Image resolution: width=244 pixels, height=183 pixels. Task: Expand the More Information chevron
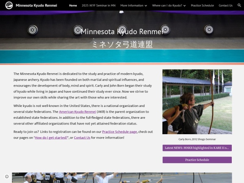(x=146, y=6)
